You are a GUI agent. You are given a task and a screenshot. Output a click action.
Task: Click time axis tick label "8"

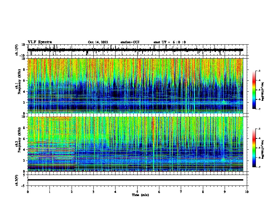(x=203, y=191)
